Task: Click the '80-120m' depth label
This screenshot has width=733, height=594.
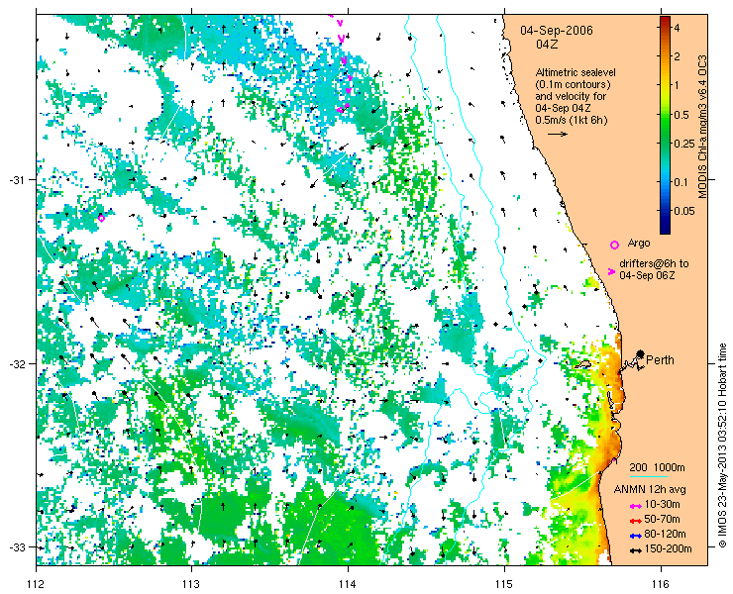Action: 665,535
